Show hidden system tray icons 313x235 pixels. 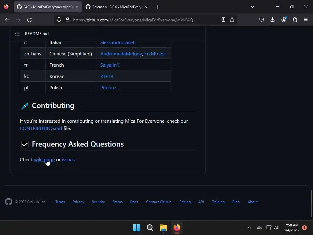click(x=249, y=228)
